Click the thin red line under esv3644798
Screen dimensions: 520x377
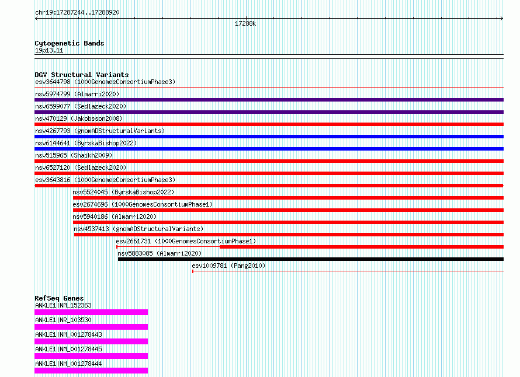(269, 88)
